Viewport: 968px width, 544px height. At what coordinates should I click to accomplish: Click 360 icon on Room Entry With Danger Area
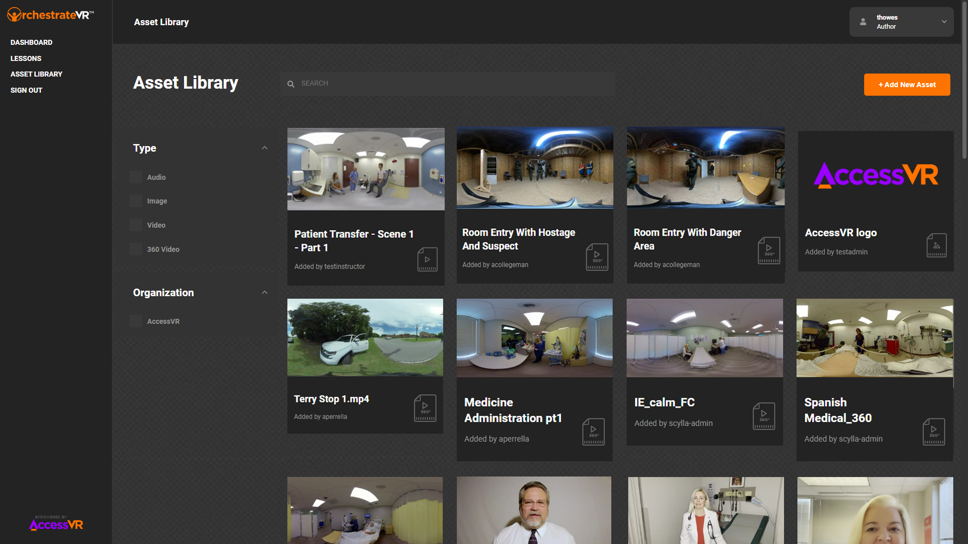point(768,250)
